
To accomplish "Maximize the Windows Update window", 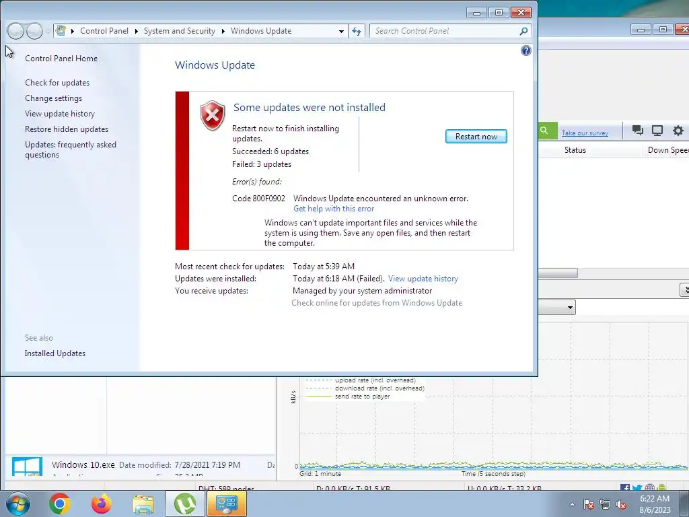I will click(499, 13).
